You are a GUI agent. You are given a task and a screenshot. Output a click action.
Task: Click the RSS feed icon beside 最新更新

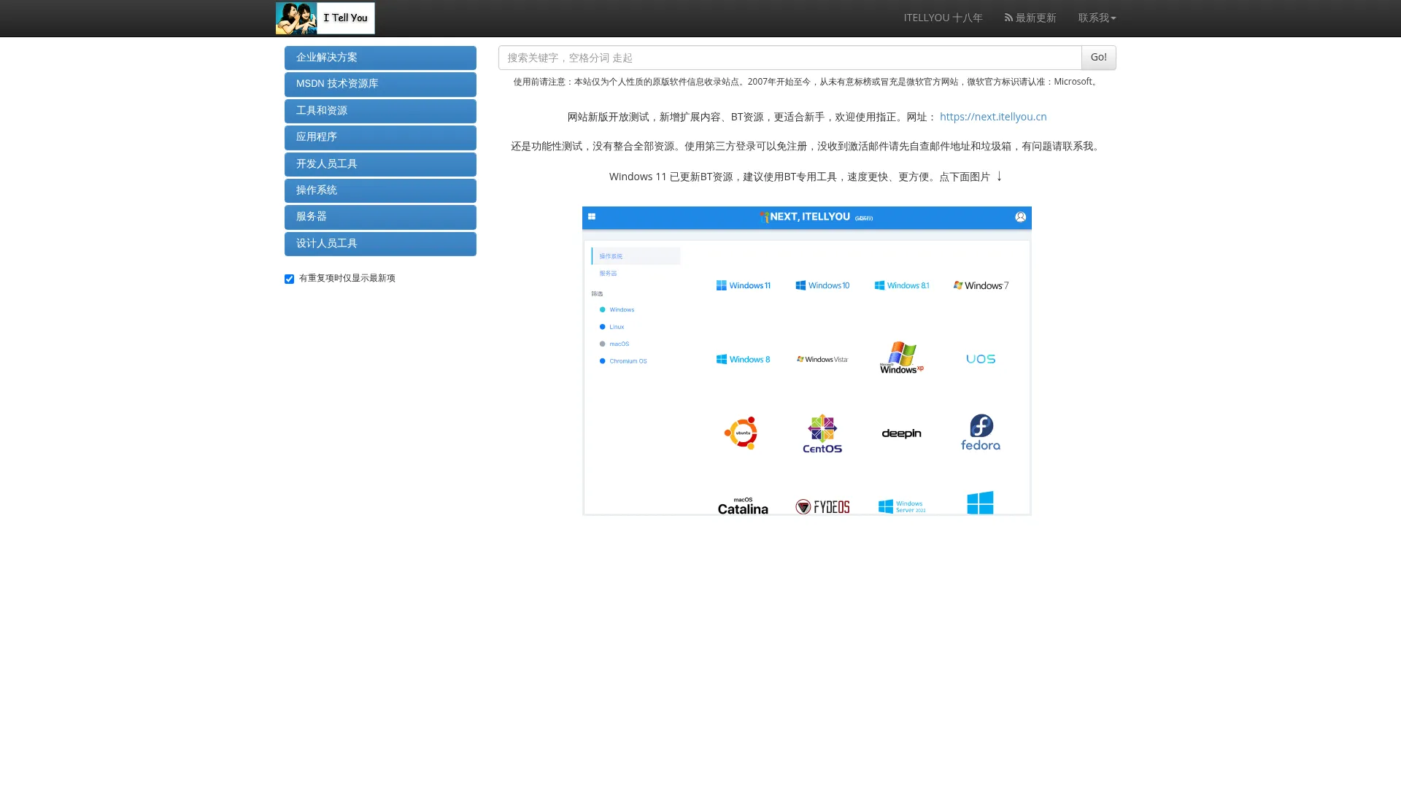(1008, 18)
